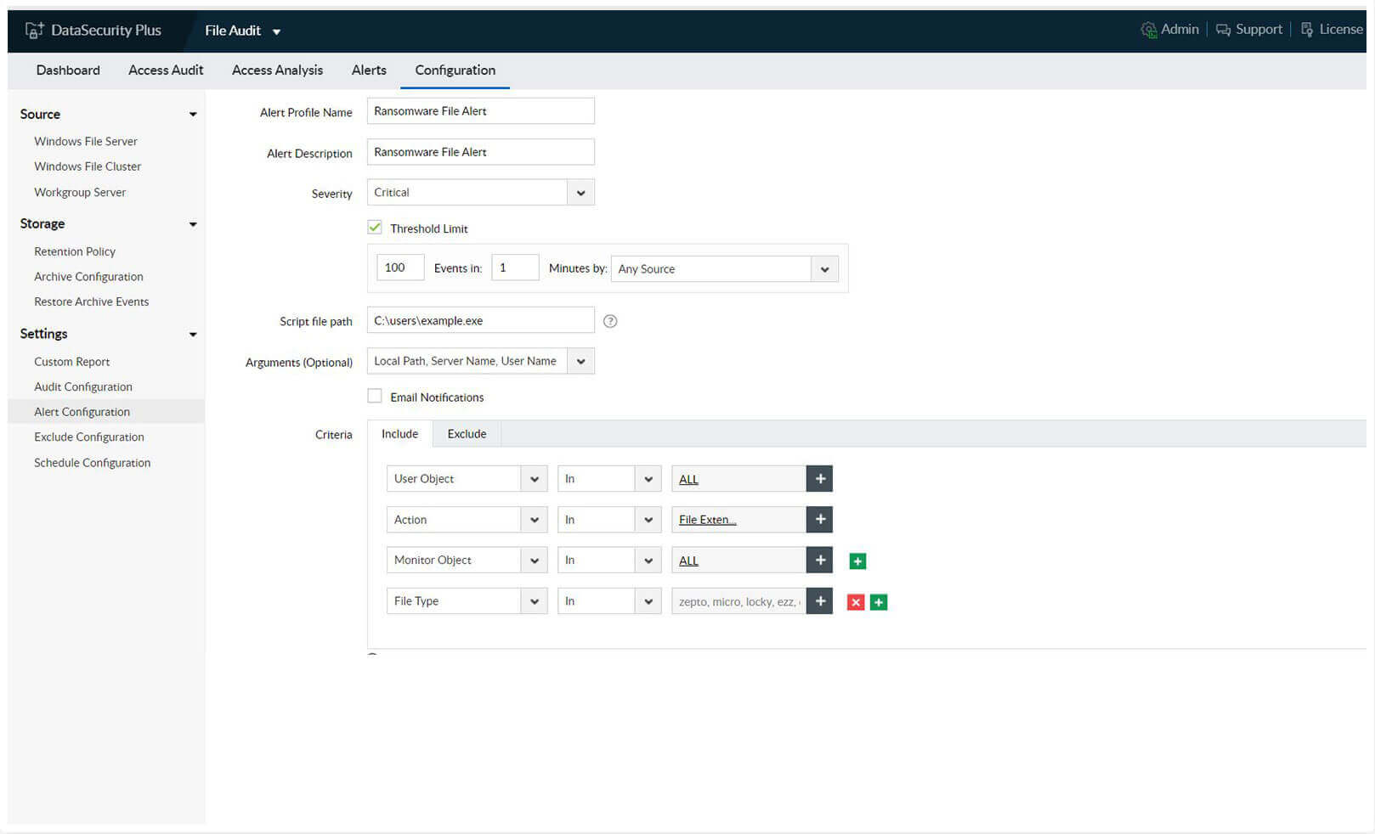Add a new criteria row below Monitor Object
Screen dimensions: 1375x834
[x=857, y=561]
